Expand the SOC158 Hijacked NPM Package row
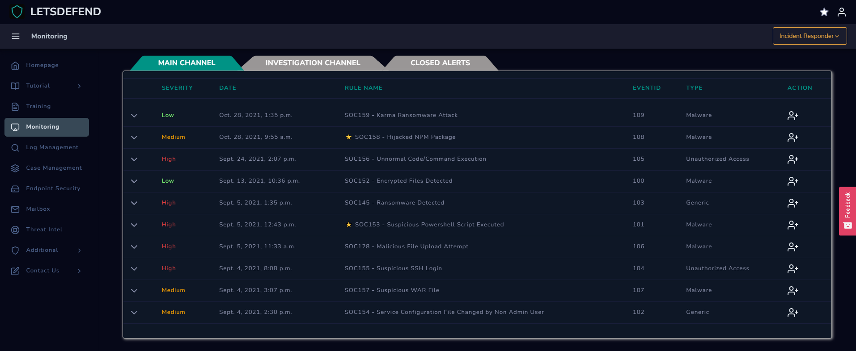This screenshot has height=351, width=856. 134,138
